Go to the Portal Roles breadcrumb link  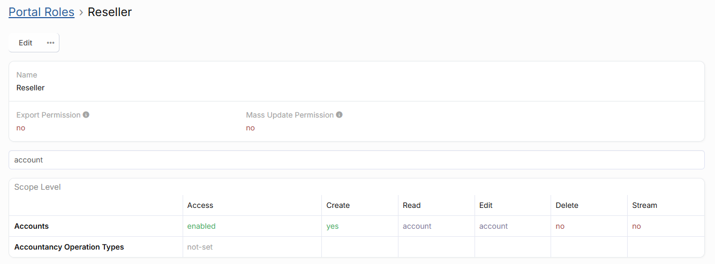[41, 12]
